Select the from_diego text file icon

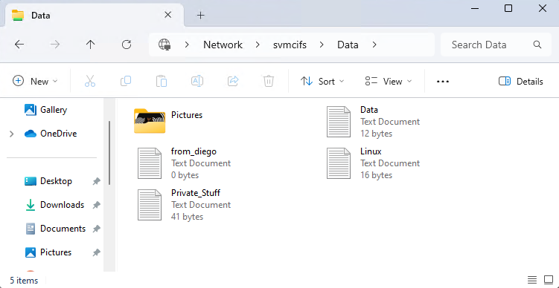pyautogui.click(x=150, y=163)
